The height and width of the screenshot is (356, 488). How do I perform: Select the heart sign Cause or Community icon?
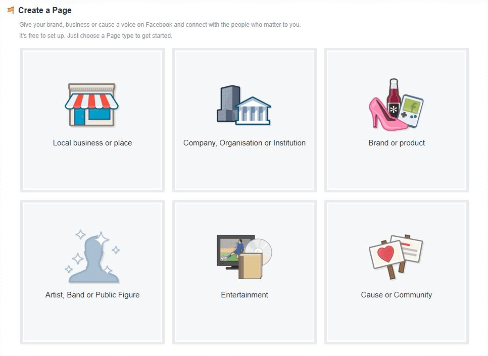[x=396, y=257]
